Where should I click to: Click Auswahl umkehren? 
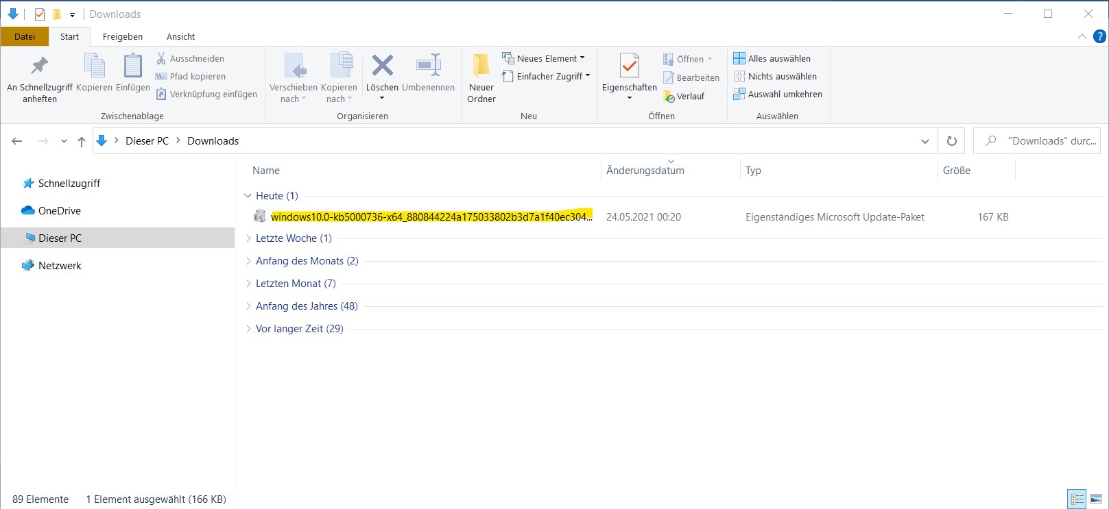[778, 94]
